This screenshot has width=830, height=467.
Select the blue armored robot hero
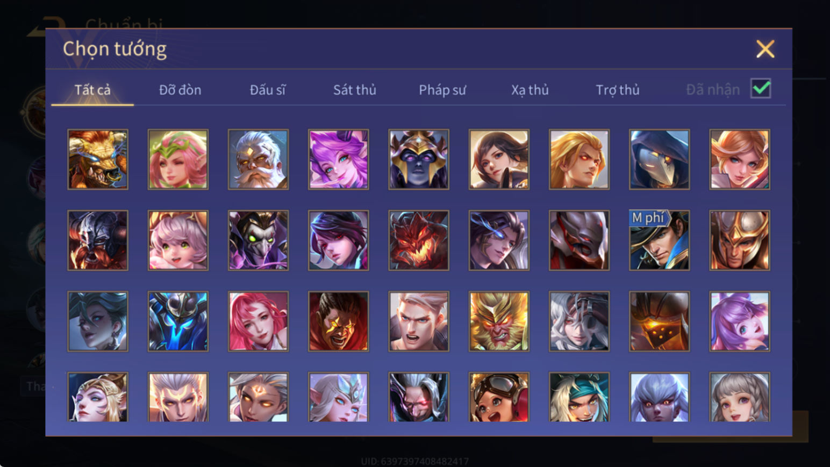178,321
